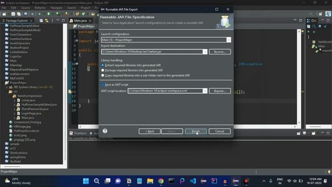Open the Project menu
This screenshot has width=332, height=187.
pos(85,8)
